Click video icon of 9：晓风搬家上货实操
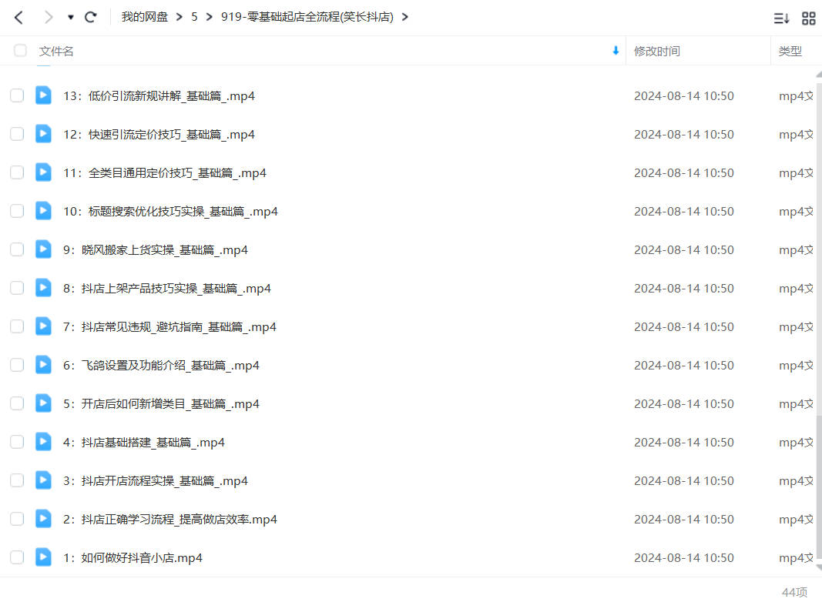822x602 pixels. point(43,249)
